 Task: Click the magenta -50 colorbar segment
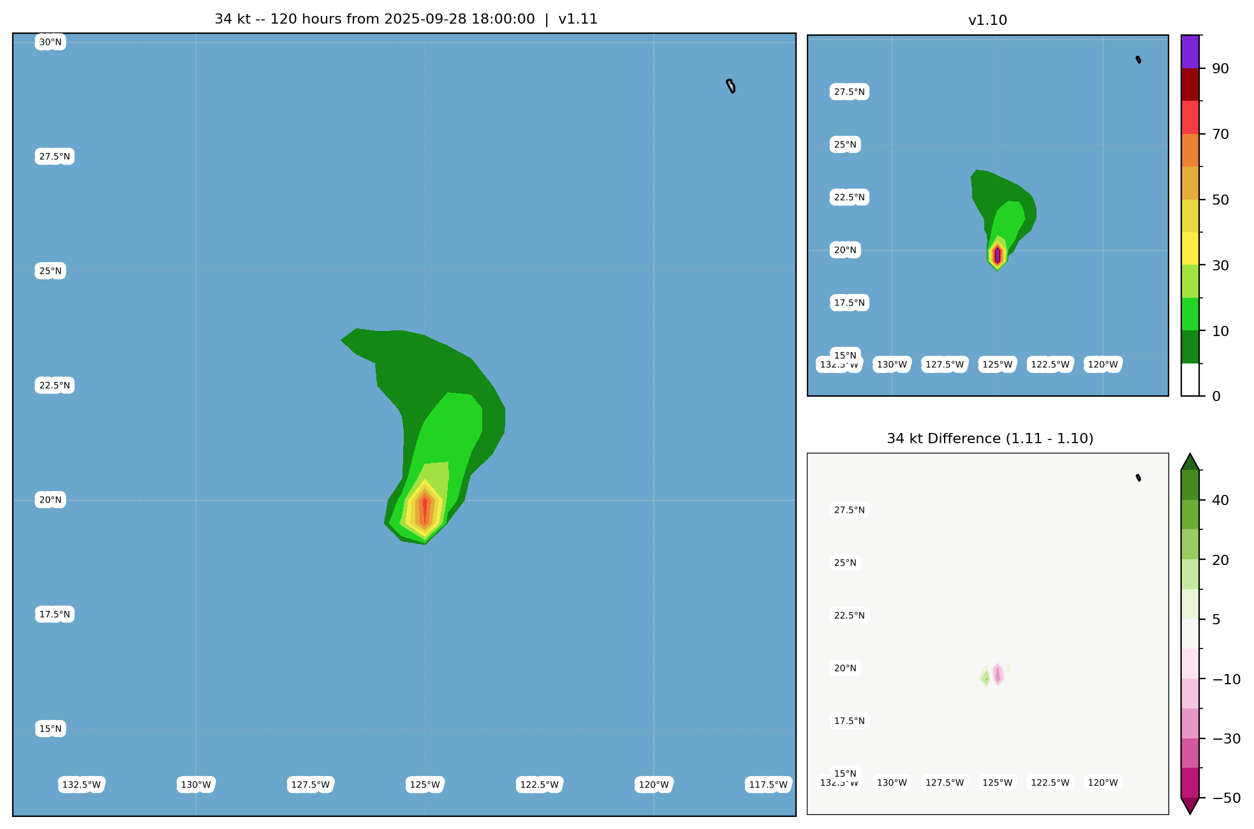pos(1190,783)
